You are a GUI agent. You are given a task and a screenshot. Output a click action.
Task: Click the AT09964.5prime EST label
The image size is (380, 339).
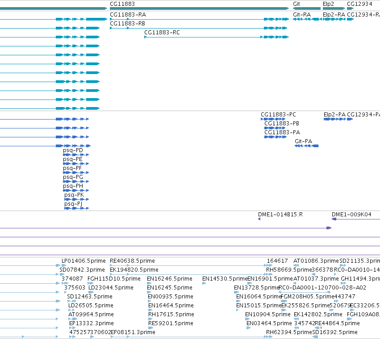pyautogui.click(x=91, y=314)
